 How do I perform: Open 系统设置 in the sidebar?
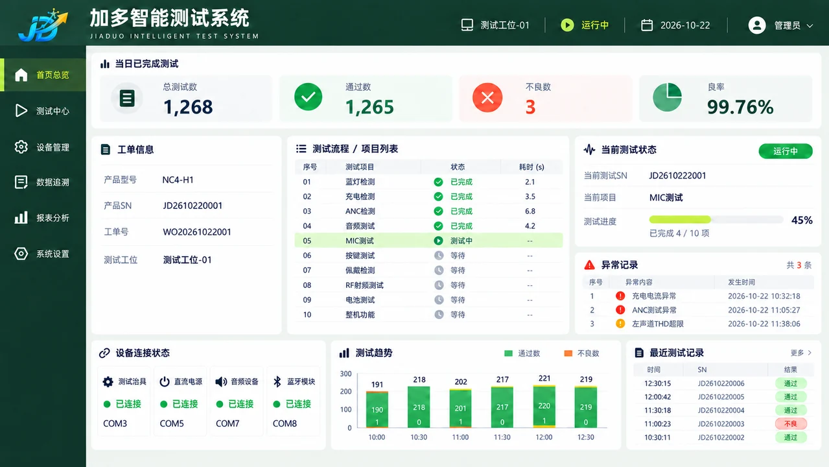point(43,254)
